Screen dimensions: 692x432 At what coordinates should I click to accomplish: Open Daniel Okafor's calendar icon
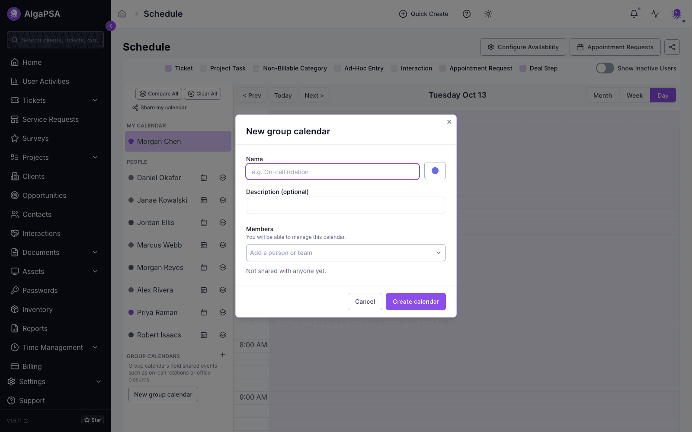204,178
